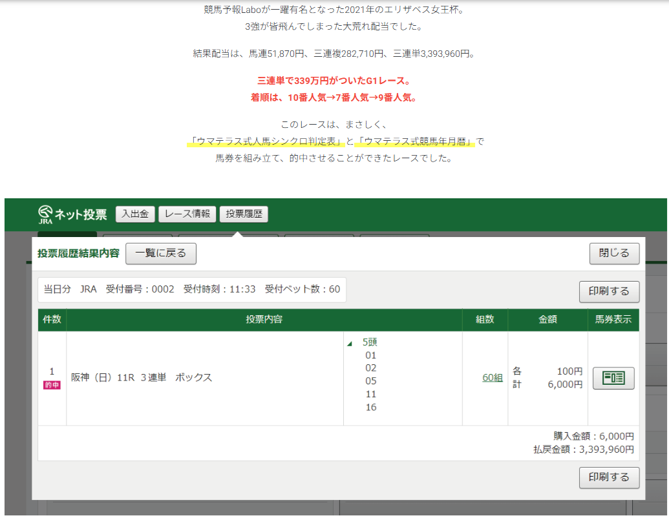
Task: Click the 投票内容 column header
Action: click(264, 320)
